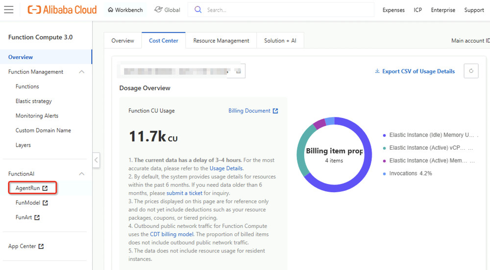The height and width of the screenshot is (270, 490).
Task: Collapse the Function Management section
Action: (82, 72)
